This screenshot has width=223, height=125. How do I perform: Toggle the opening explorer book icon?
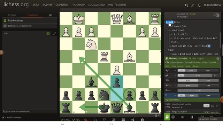pos(167,117)
